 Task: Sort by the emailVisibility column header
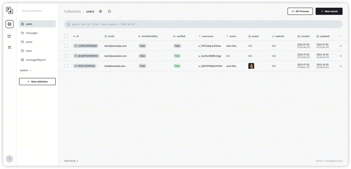click(148, 36)
